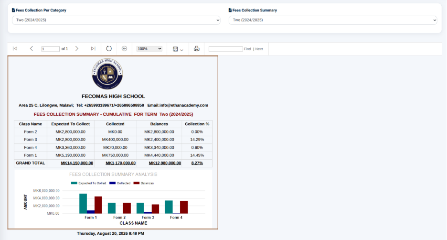
Task: Click the current page number field
Action: 50,49
